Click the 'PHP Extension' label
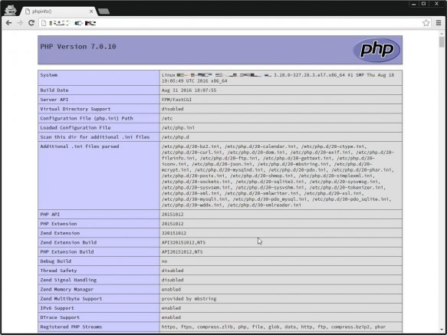 coord(58,224)
